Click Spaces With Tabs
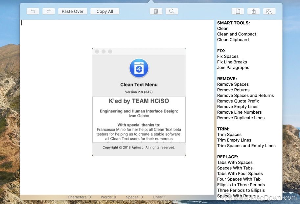The image size is (300, 204). (x=235, y=168)
